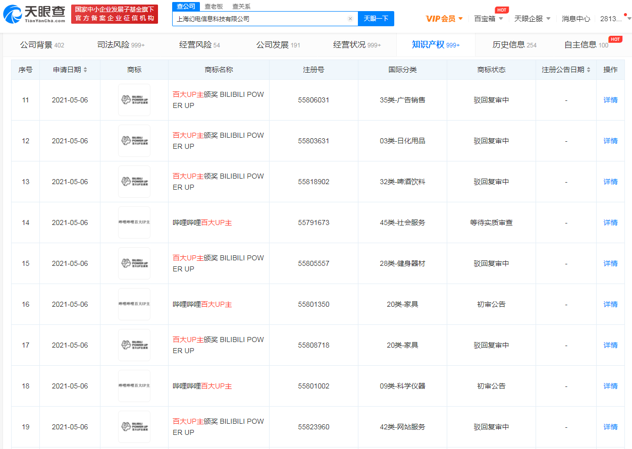Click trademark name in row 14
Image resolution: width=632 pixels, height=449 pixels.
coord(202,222)
